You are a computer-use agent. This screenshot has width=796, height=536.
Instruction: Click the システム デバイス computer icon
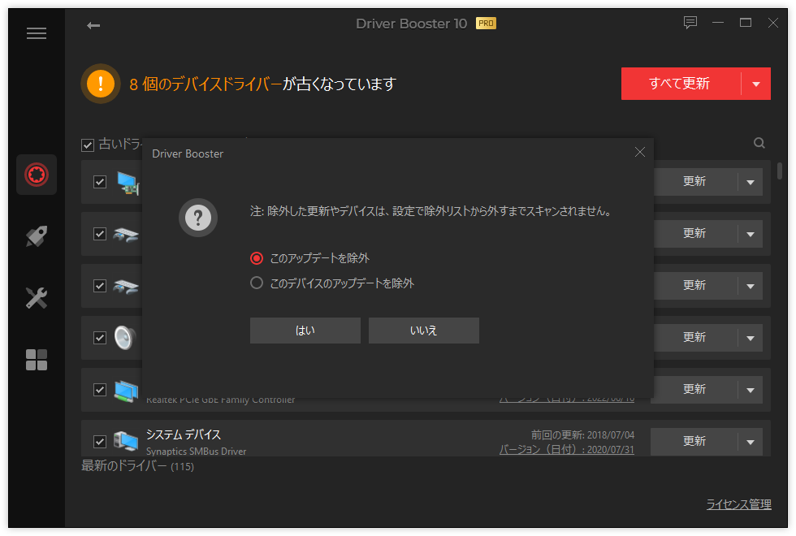tap(126, 441)
